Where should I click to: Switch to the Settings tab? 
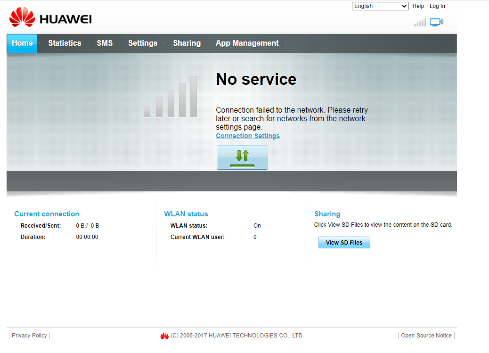(143, 43)
